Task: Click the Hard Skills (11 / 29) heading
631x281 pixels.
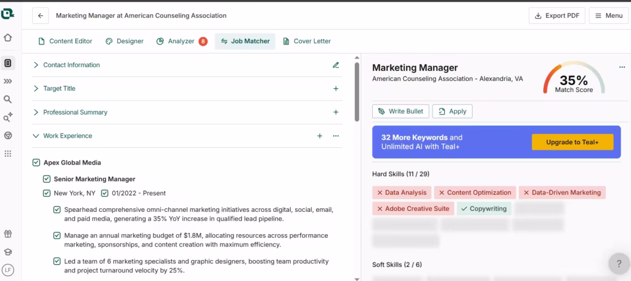Action: tap(401, 174)
